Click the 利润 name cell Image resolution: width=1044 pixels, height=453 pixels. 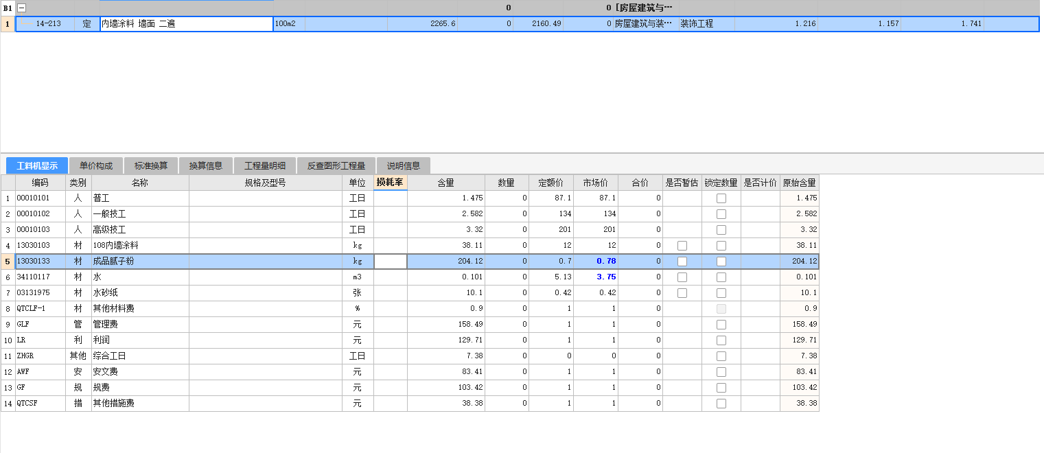click(140, 340)
